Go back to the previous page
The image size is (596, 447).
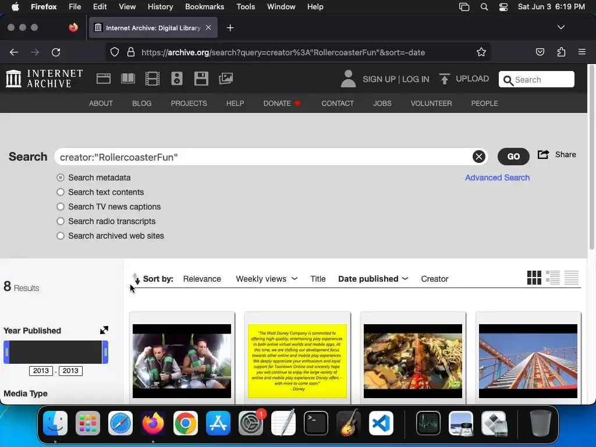click(x=14, y=52)
